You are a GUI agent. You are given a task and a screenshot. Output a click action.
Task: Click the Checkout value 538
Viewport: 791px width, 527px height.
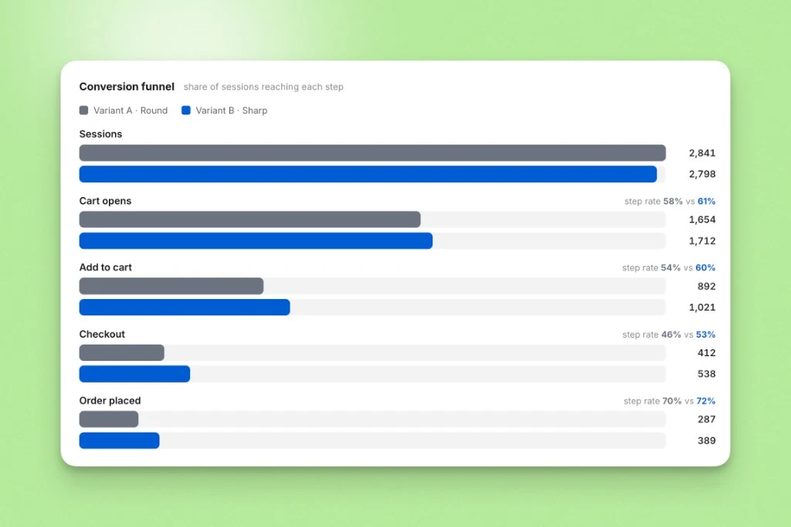(706, 374)
